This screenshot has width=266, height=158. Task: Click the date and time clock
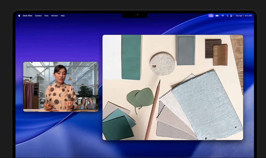tap(244, 16)
